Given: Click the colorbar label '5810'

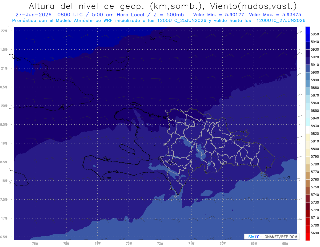Looking at the screenshot, I should (315, 141).
